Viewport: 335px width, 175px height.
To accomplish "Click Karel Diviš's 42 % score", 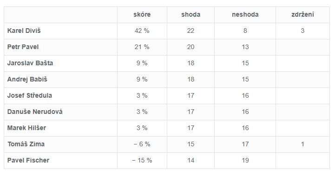I will pyautogui.click(x=142, y=31).
